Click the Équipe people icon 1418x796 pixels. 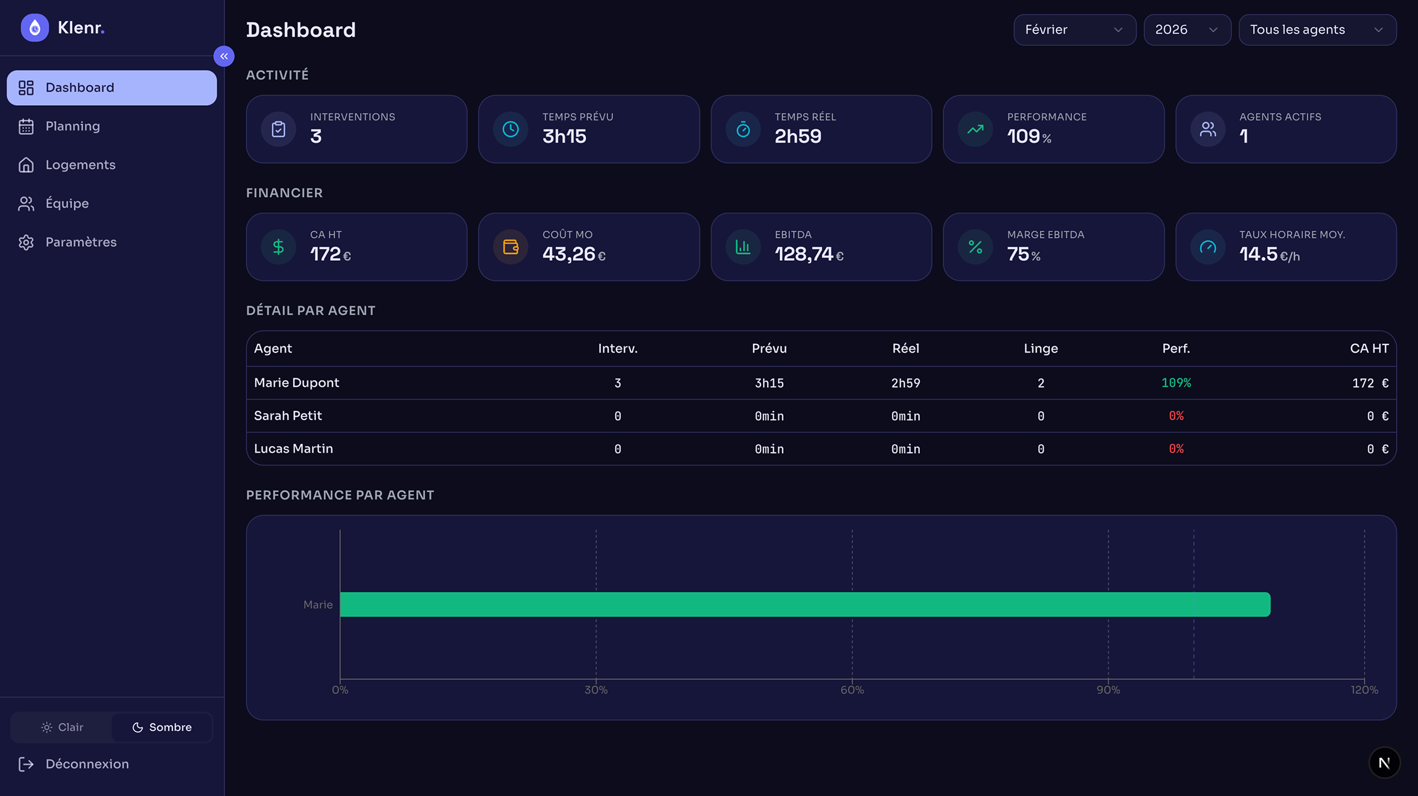tap(26, 203)
